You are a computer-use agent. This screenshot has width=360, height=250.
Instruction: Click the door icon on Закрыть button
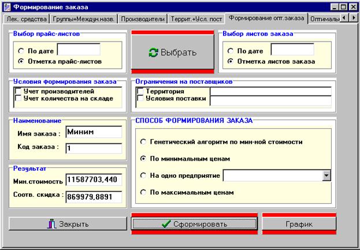point(52,224)
